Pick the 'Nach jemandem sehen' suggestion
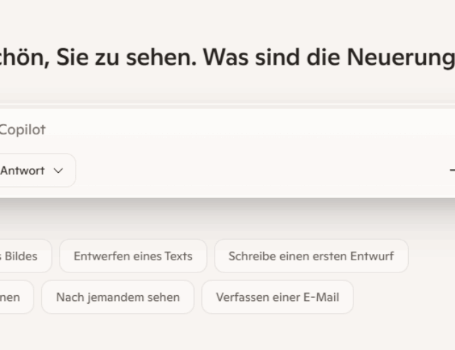455x350 pixels. point(117,297)
